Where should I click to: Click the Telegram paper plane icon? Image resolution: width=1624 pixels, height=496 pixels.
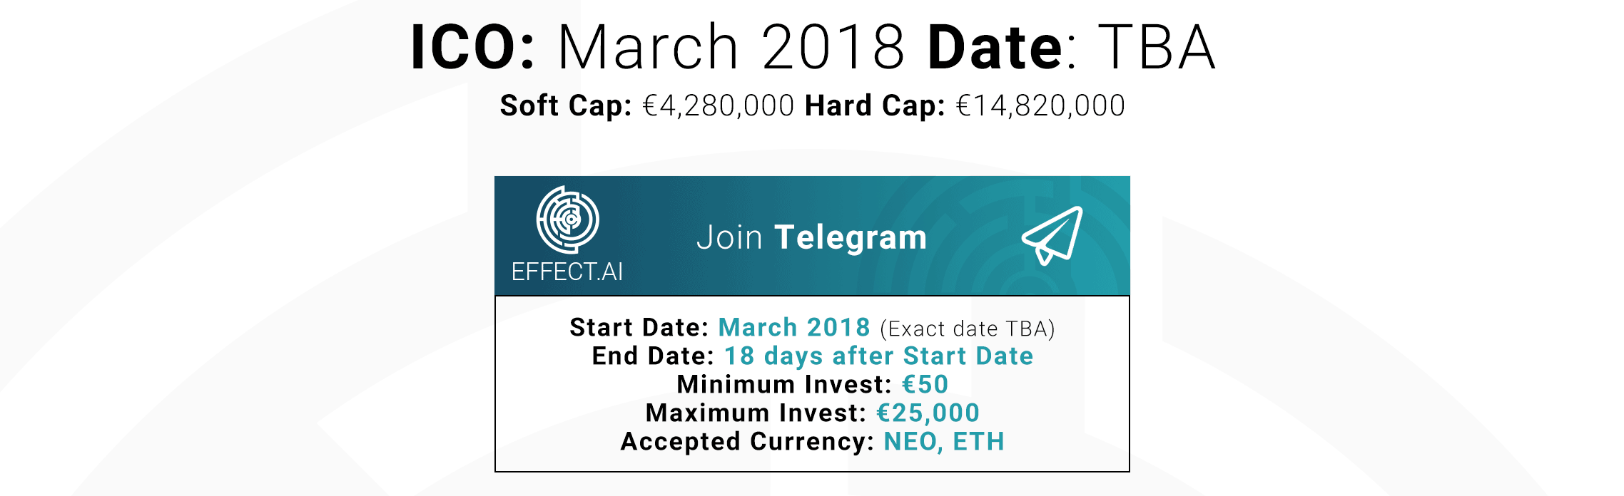1052,236
